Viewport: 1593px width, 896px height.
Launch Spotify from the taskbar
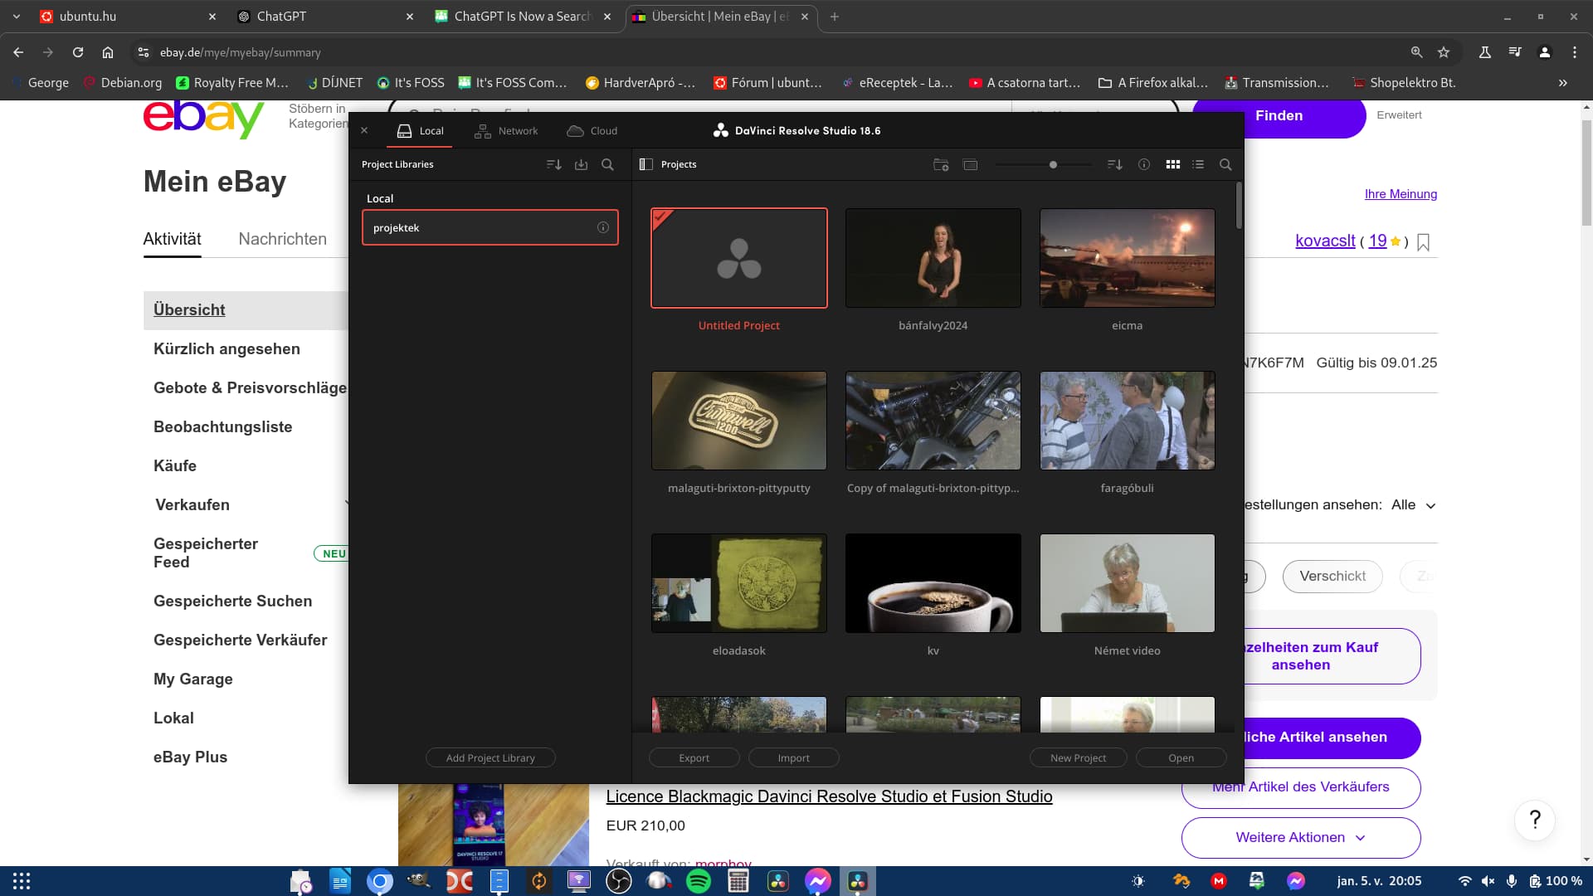(x=699, y=881)
